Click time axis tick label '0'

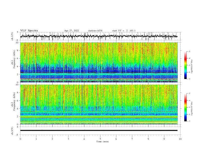point(20,139)
